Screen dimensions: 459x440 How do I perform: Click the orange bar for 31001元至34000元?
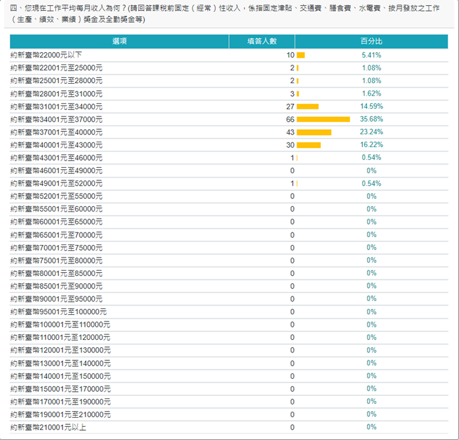click(307, 107)
